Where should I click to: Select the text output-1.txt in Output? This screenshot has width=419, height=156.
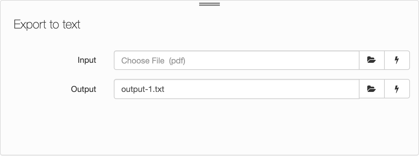pos(143,89)
